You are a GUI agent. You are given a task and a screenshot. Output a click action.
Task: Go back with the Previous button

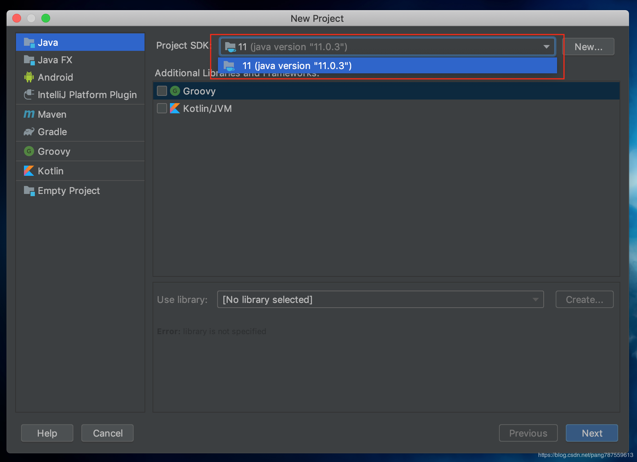coord(528,433)
